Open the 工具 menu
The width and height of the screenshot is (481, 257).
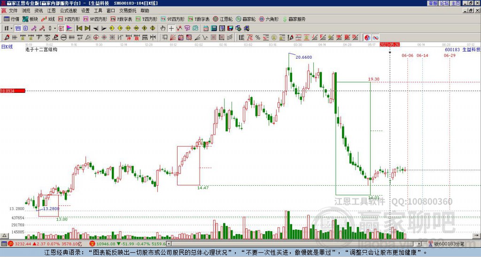tap(98, 11)
